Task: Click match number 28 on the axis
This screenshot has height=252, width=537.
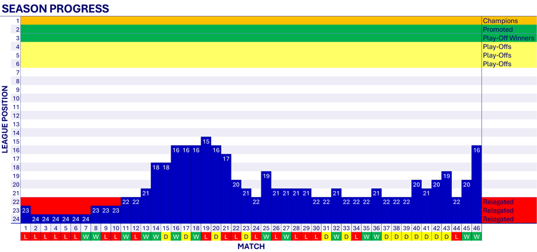Action: pyautogui.click(x=296, y=228)
